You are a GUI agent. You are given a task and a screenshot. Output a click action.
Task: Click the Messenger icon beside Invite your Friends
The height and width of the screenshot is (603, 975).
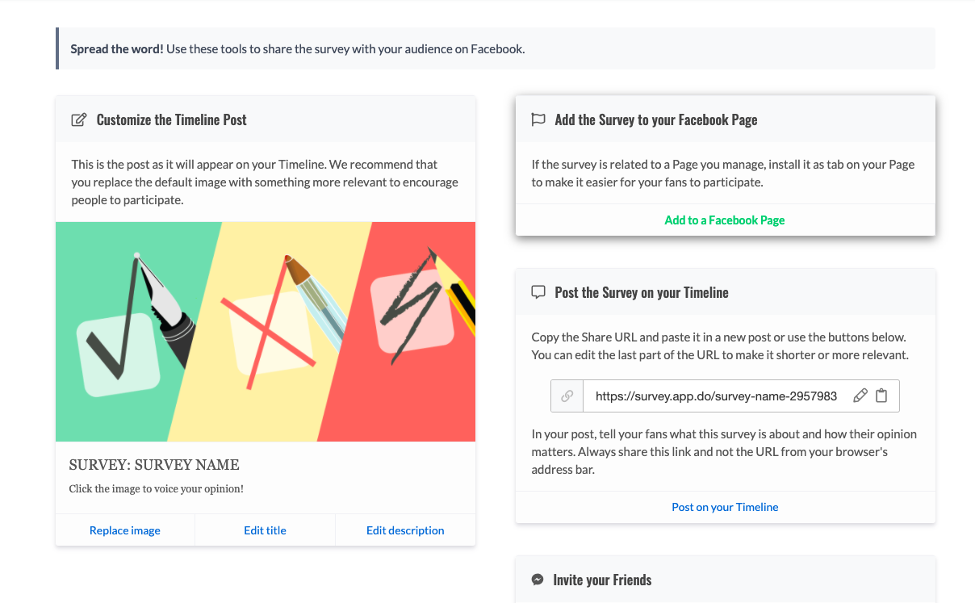pyautogui.click(x=538, y=580)
